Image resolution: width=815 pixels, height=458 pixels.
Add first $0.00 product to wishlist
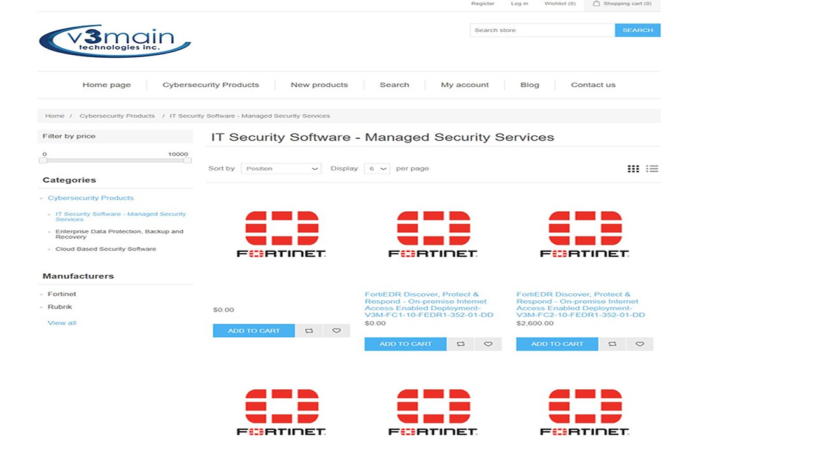pyautogui.click(x=336, y=331)
